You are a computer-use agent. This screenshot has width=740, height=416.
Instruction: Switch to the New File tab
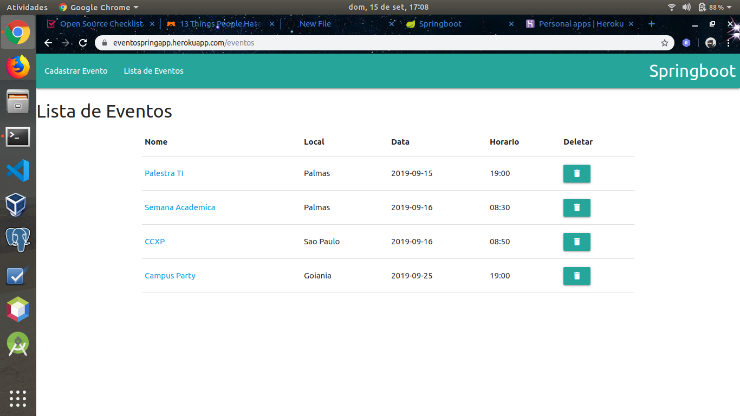point(314,24)
